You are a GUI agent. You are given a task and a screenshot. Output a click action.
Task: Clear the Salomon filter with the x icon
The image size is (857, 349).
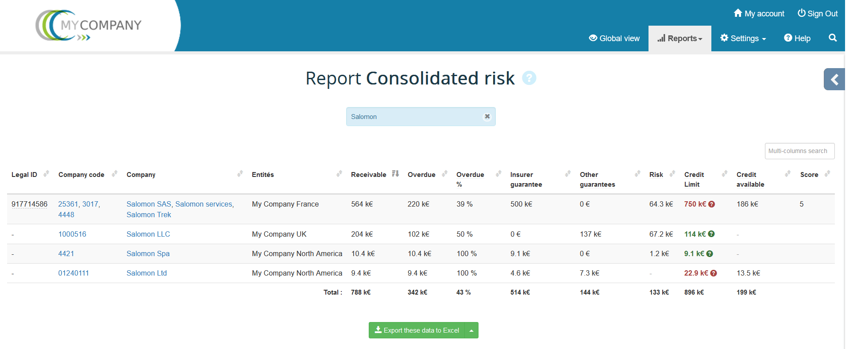[x=487, y=117]
